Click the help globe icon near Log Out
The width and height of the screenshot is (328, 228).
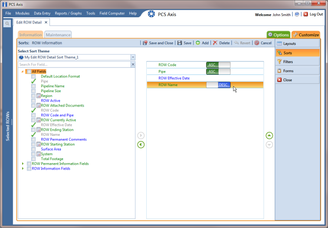pos(297,14)
